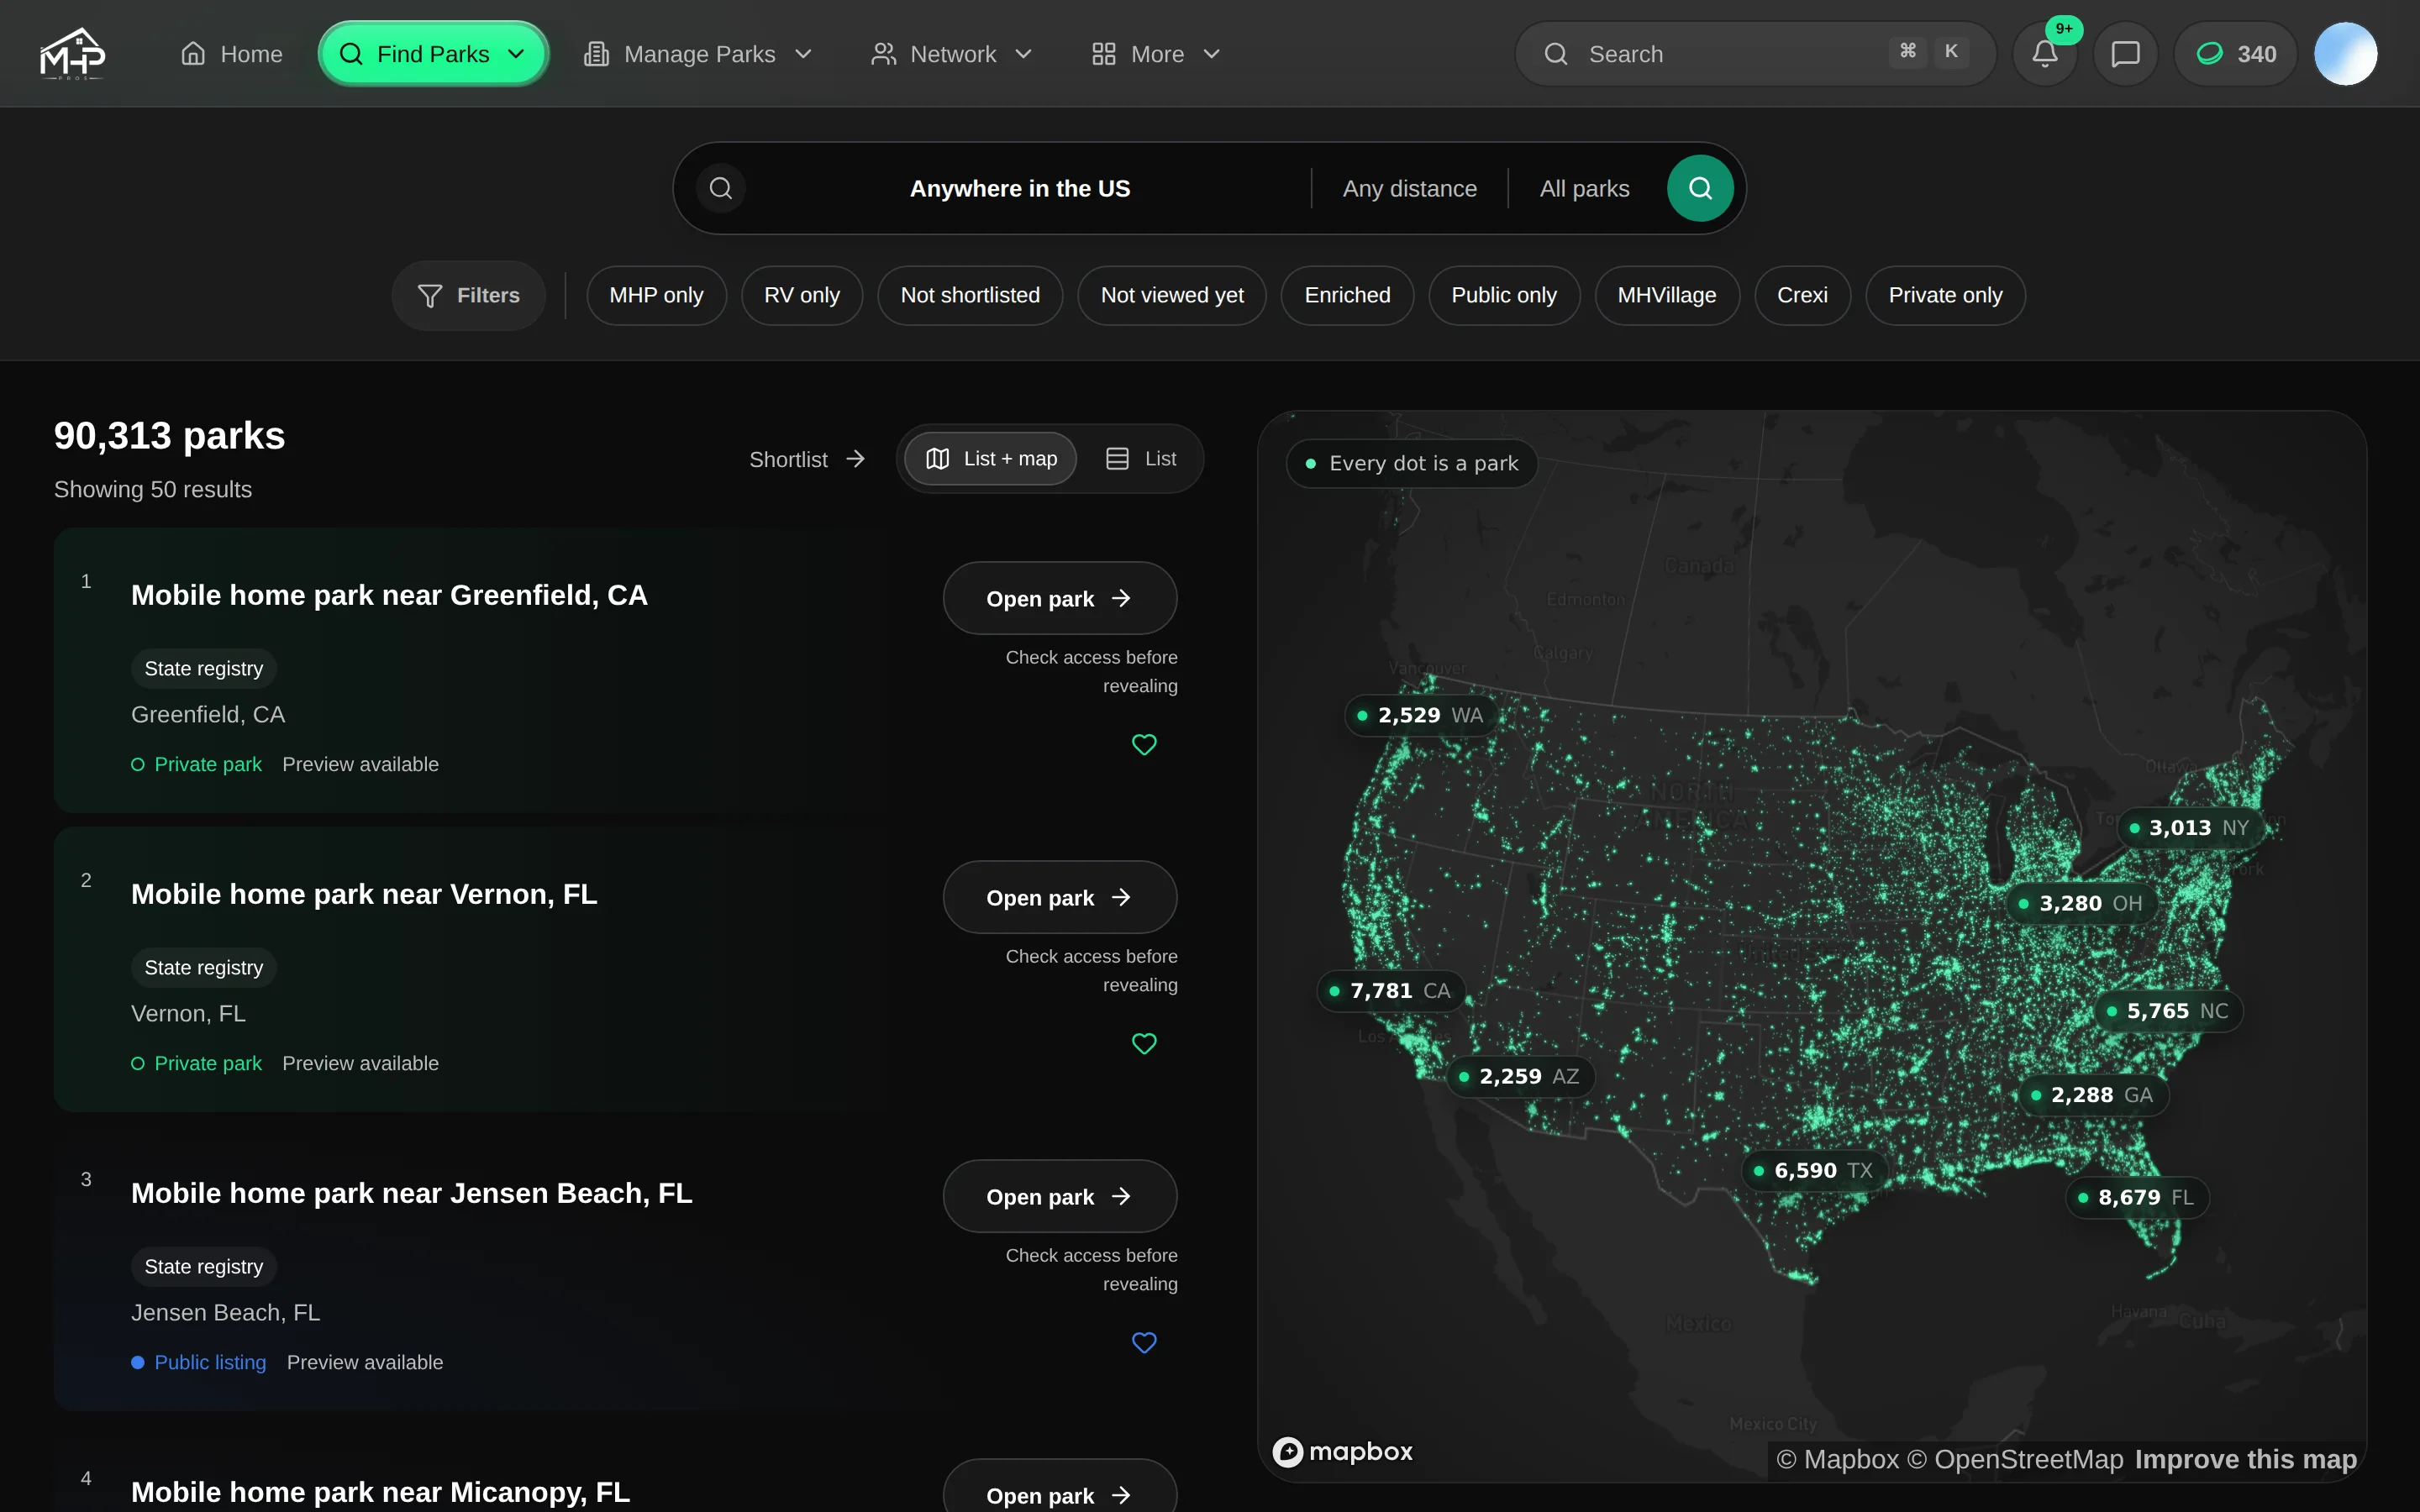Expand the Manage Parks menu
Screen dimensions: 2420x1512
(698, 54)
